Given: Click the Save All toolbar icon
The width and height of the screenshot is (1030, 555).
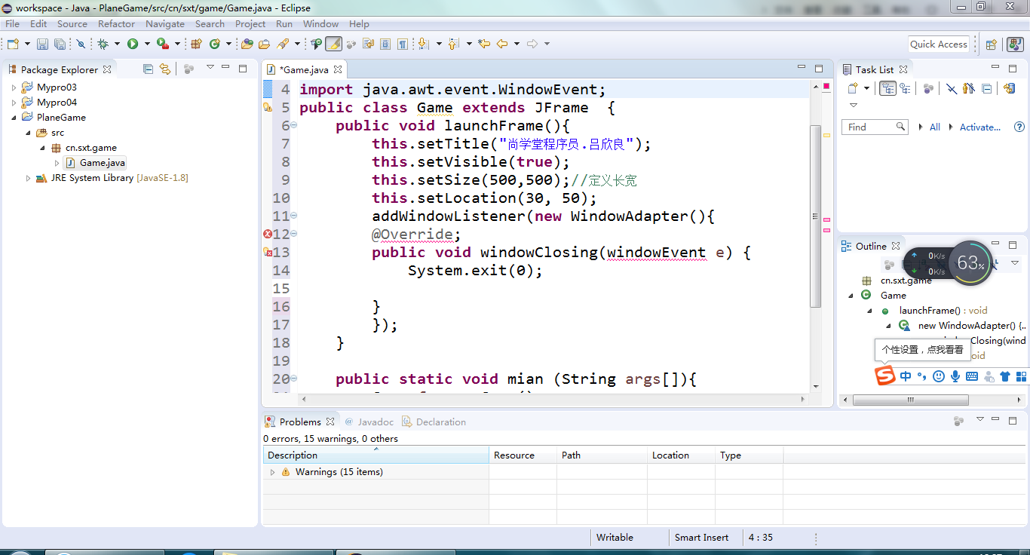Looking at the screenshot, I should pos(60,44).
